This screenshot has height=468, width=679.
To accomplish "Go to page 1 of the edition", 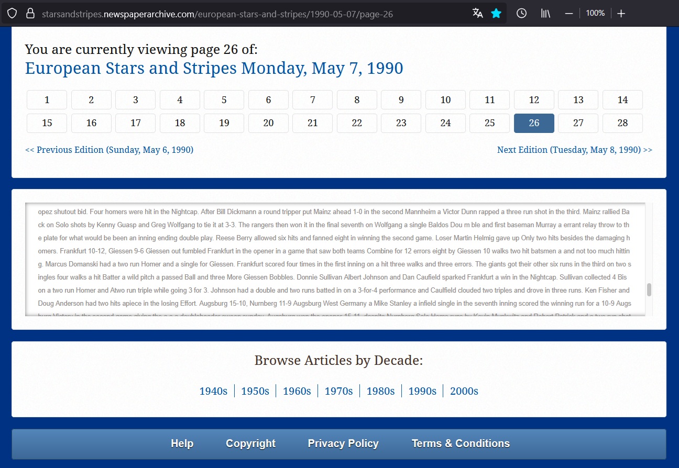I will pos(47,100).
